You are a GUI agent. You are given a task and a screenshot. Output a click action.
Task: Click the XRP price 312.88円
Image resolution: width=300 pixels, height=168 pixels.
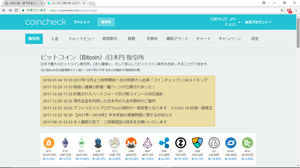tap(164, 155)
